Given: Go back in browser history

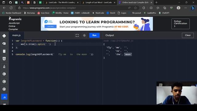Looking at the screenshot, I should tap(4, 8).
